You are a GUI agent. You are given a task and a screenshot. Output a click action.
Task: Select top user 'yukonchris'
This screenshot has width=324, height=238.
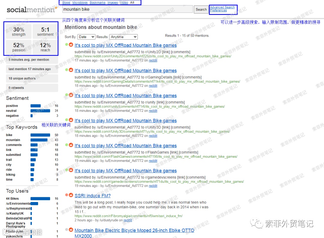click(x=14, y=236)
